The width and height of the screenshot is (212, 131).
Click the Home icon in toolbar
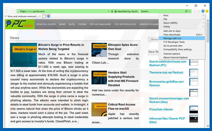click(195, 11)
